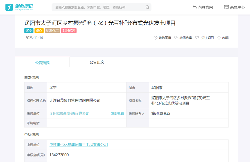Click the 辽阳市 city cell
This screenshot has height=162, width=250.
coord(189,88)
